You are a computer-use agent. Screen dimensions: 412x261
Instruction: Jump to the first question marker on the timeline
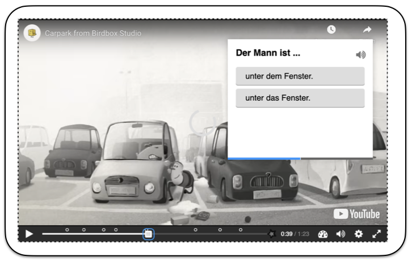pos(67,230)
